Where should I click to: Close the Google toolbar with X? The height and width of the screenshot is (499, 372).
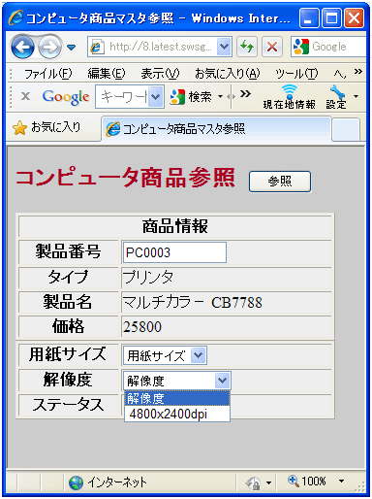25,96
